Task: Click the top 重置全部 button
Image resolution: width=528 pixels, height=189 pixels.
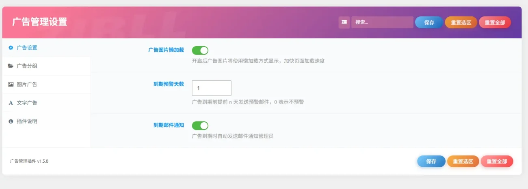Action: pyautogui.click(x=495, y=23)
